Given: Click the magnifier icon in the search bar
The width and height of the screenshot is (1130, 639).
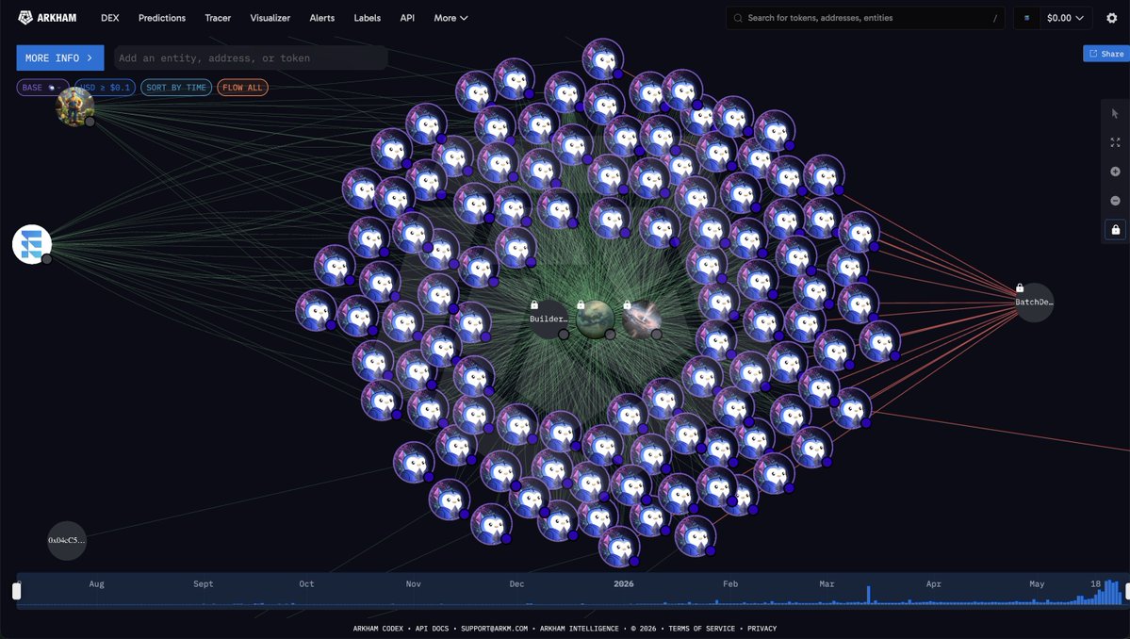Looking at the screenshot, I should coord(738,18).
